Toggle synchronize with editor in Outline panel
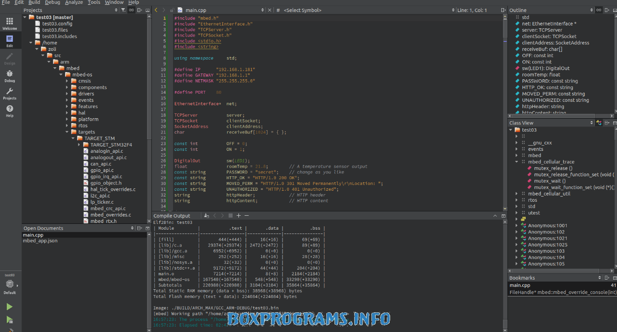The width and height of the screenshot is (617, 332). (599, 10)
